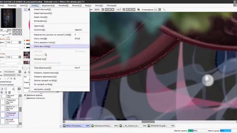Image resolution: width=237 pixels, height=133 pixels.
Task: Click the clear layer icon
Action: (6, 92)
